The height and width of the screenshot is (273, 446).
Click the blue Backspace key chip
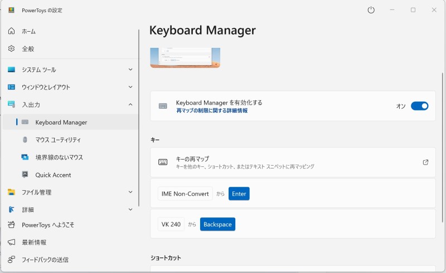tap(217, 224)
